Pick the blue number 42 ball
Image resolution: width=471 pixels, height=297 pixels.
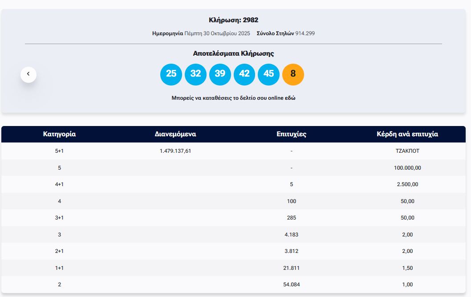click(x=244, y=74)
